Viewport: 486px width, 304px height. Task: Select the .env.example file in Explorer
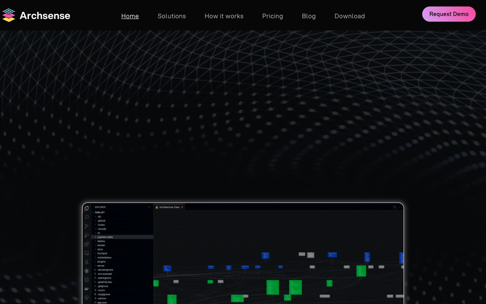coord(104,274)
